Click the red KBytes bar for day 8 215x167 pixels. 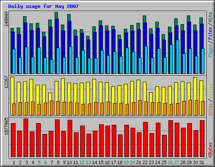tap(58, 138)
